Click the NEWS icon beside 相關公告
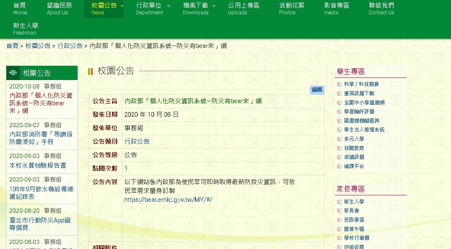The height and width of the screenshot is (249, 451). click(13, 73)
